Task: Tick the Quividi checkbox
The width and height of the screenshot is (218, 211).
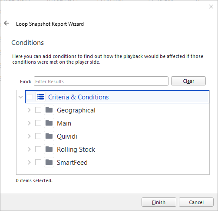Action: click(x=38, y=136)
